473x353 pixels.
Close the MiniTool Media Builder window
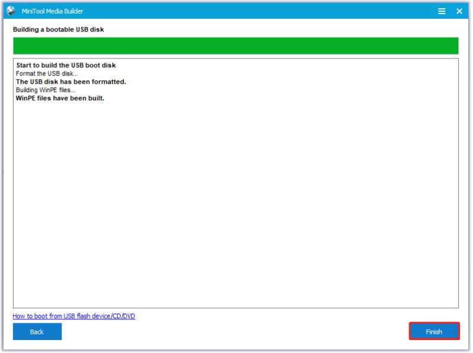point(459,10)
